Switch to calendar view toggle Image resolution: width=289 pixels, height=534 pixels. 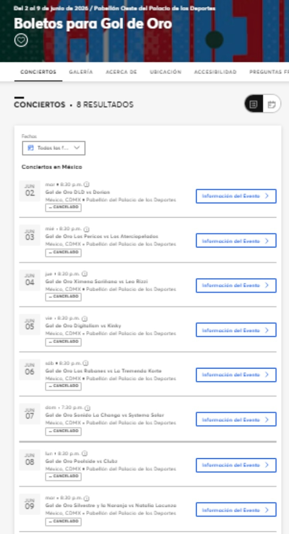tap(272, 105)
